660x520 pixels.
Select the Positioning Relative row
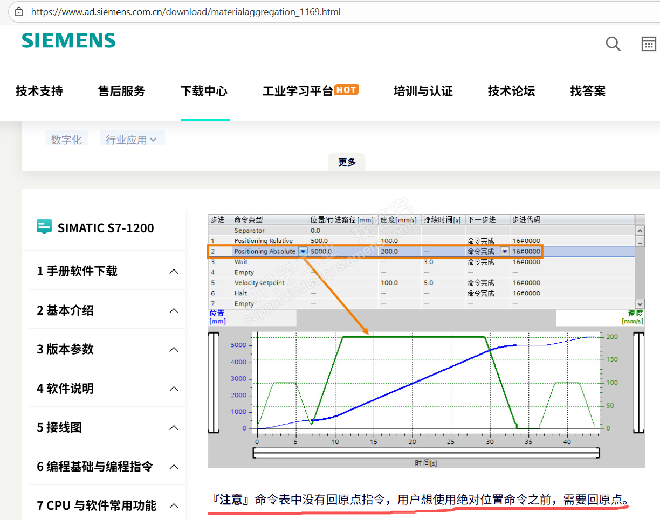pos(421,241)
